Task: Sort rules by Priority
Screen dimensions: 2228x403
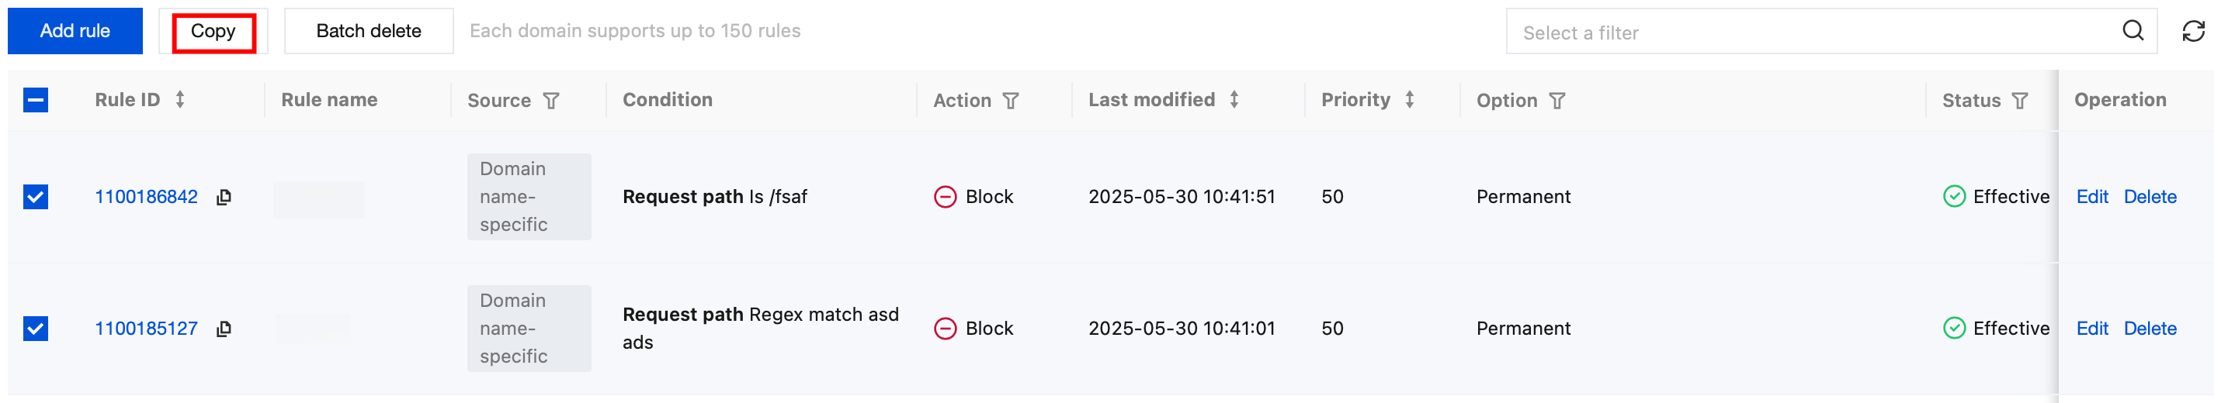Action: [1409, 100]
